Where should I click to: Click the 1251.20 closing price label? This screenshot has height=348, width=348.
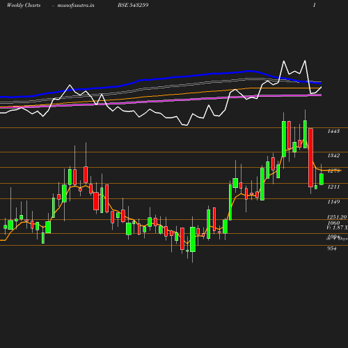pos(337,217)
